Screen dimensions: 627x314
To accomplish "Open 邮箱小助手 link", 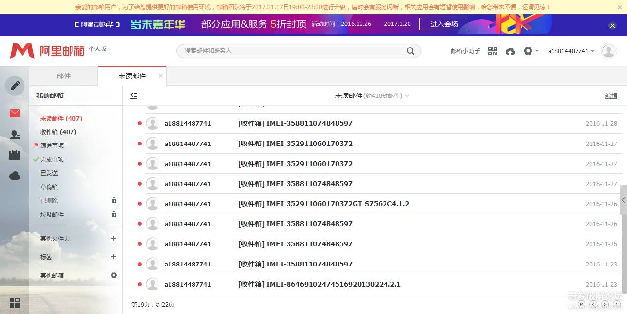I will pos(464,51).
